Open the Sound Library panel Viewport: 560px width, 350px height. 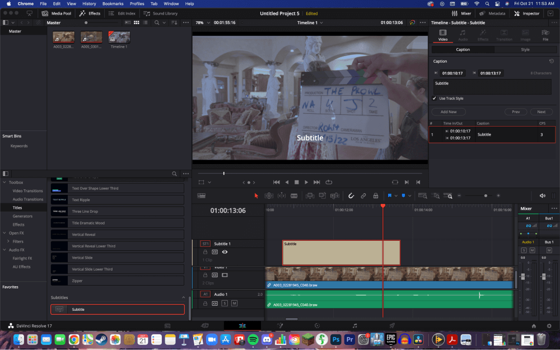pos(160,13)
